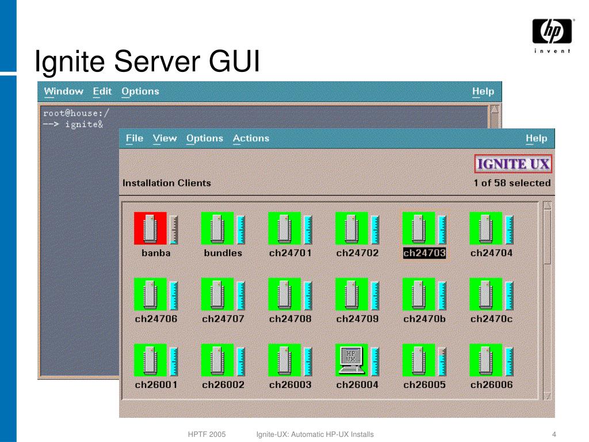Click the ch24703 highlighted label
Image resolution: width=589 pixels, height=442 pixels.
click(x=424, y=253)
